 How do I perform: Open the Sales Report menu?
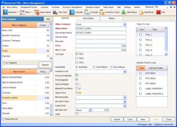(x=108, y=7)
